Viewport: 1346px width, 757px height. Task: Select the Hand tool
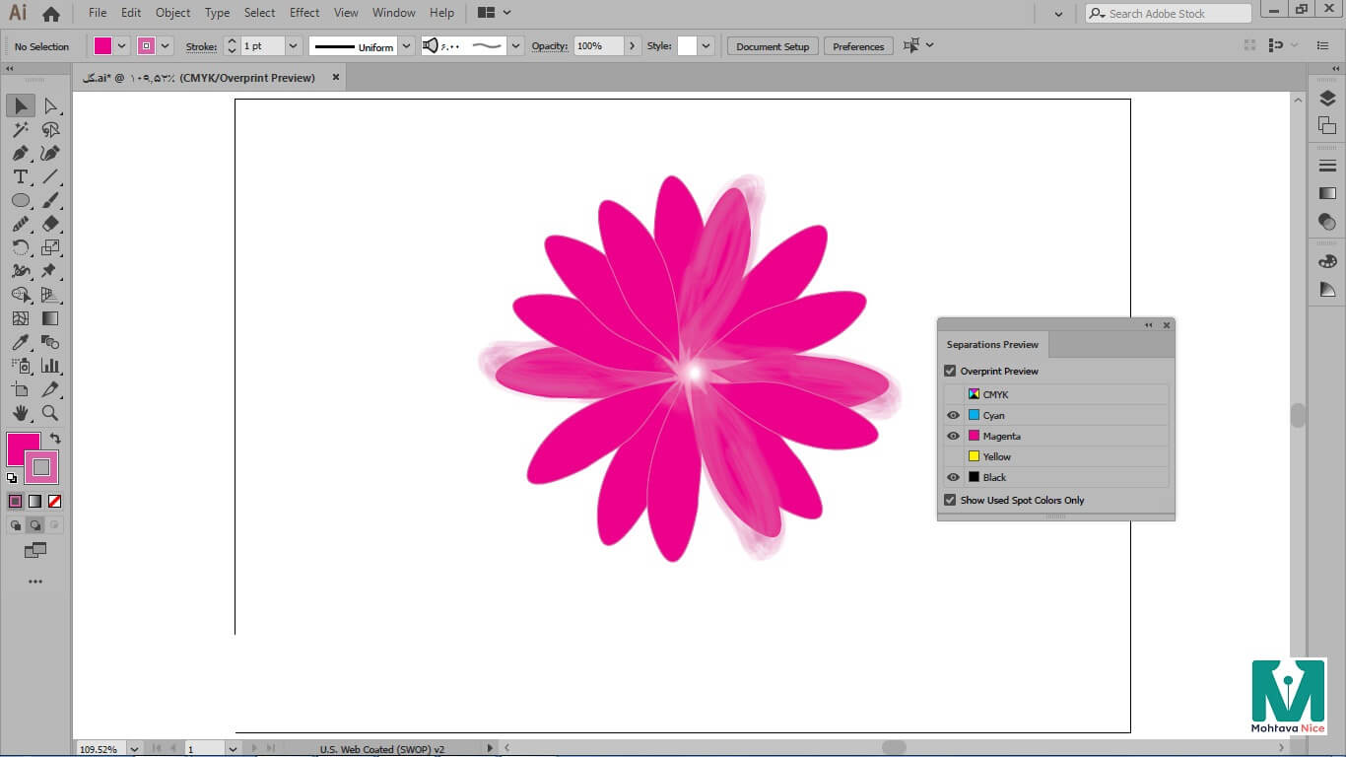(x=20, y=413)
